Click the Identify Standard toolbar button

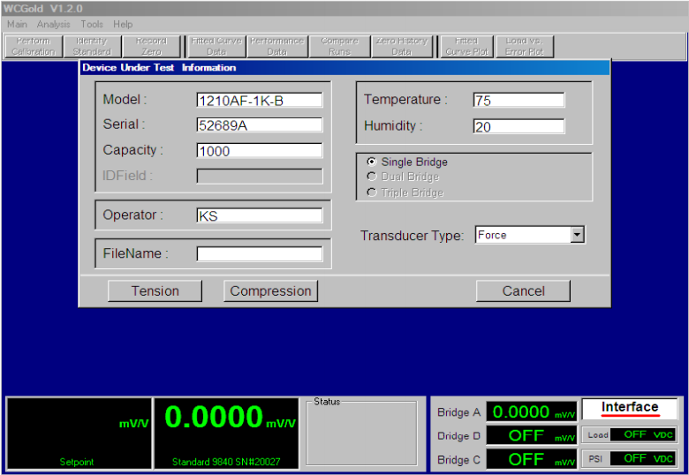[92, 47]
